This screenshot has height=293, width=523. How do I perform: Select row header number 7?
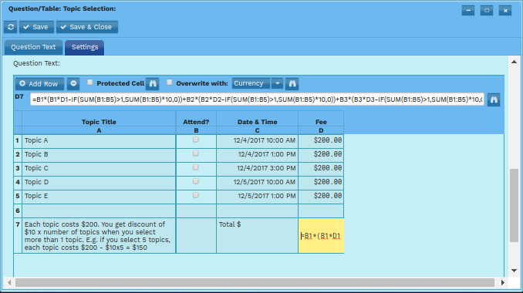18,236
